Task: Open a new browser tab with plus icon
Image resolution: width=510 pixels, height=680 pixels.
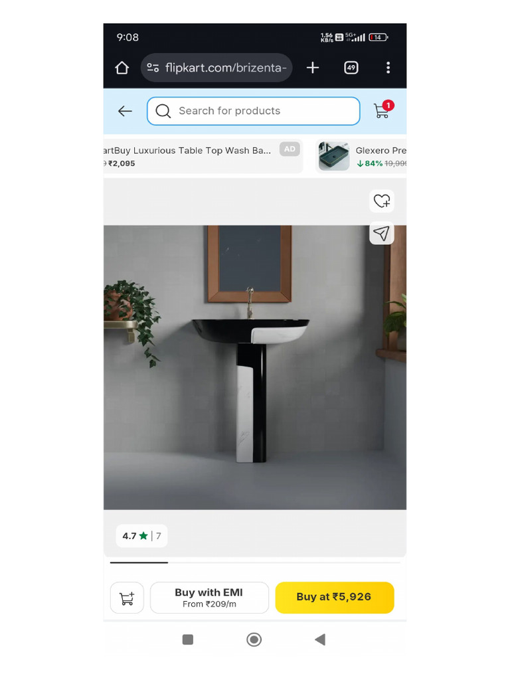Action: point(313,68)
